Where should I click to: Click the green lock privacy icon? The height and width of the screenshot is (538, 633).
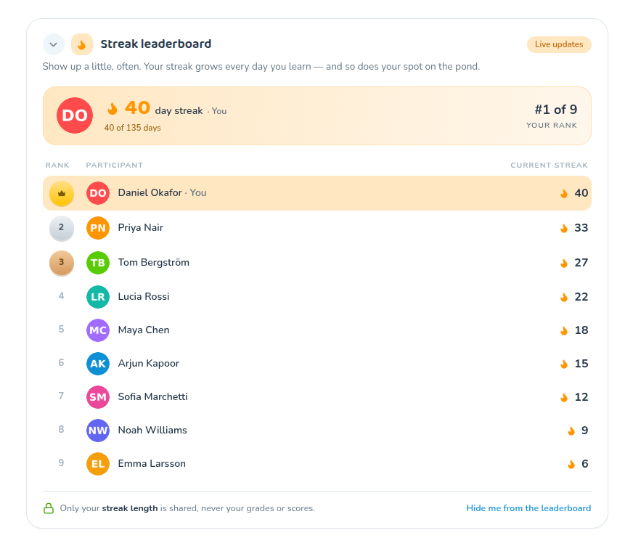[x=49, y=508]
